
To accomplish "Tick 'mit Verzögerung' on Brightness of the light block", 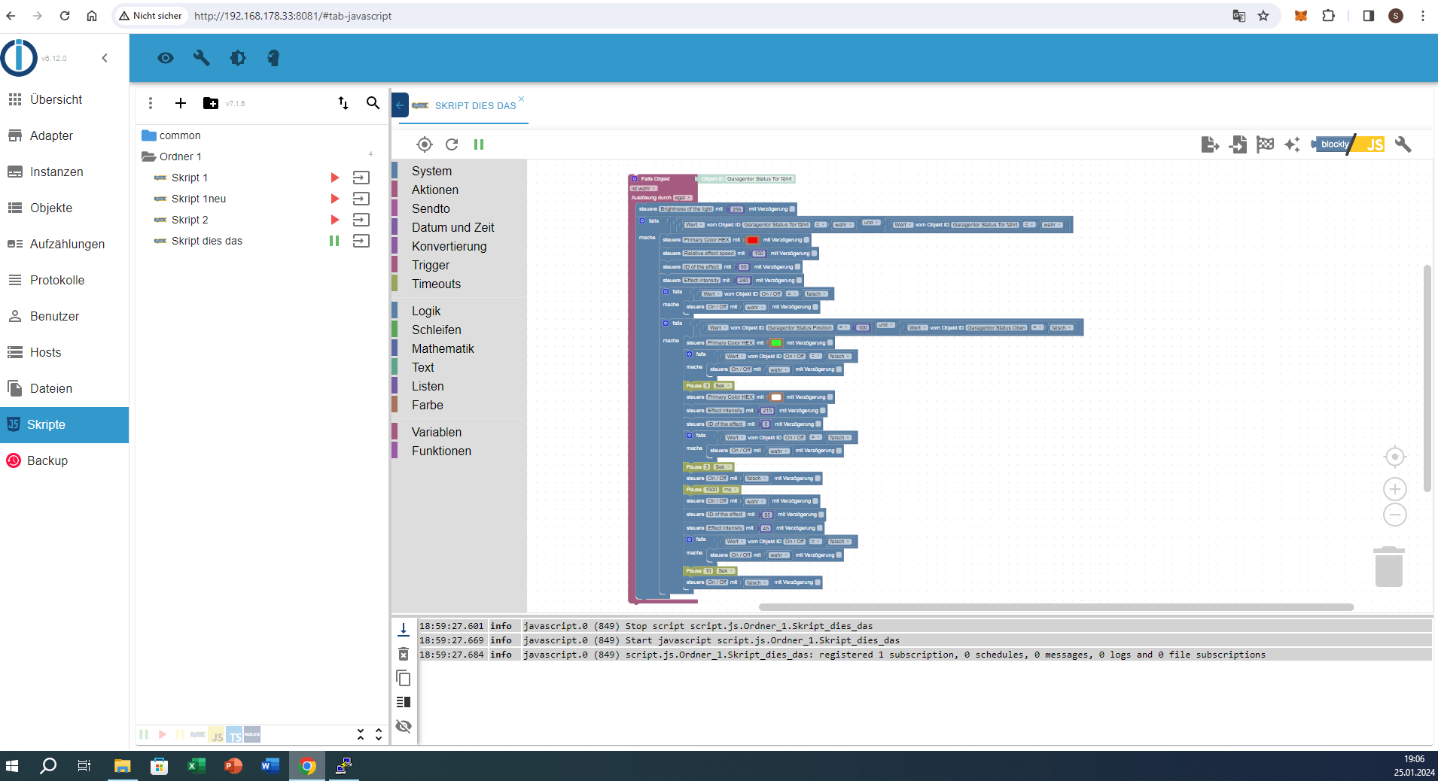I will point(792,209).
